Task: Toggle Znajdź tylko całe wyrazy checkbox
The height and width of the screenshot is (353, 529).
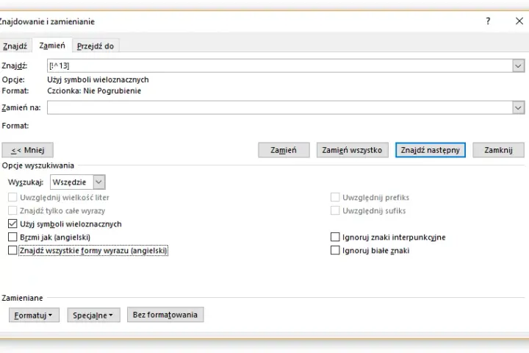Action: coord(12,211)
